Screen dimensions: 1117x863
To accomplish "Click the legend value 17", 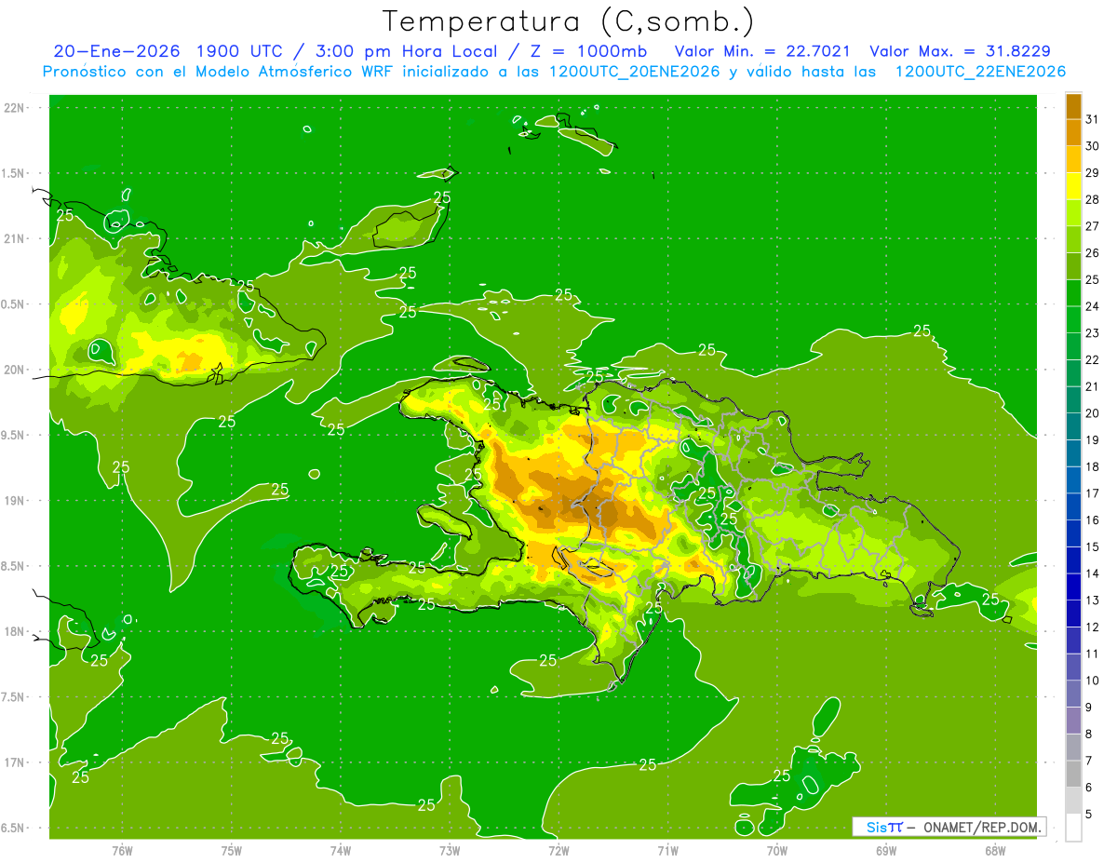I will point(1093,493).
